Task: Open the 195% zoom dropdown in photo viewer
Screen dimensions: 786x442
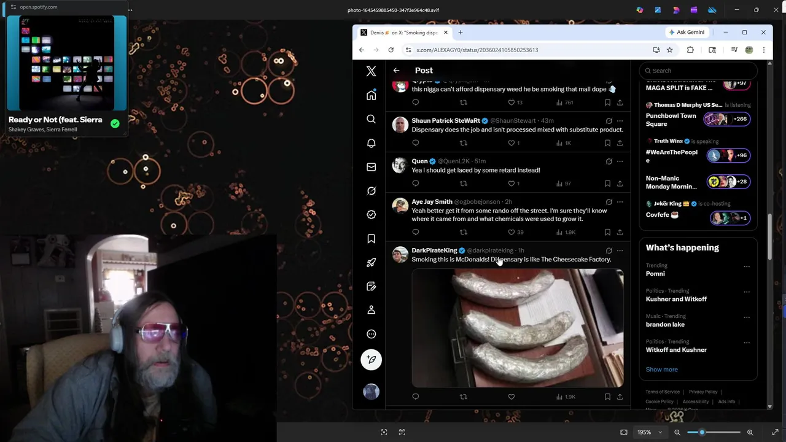Action: [x=649, y=432]
